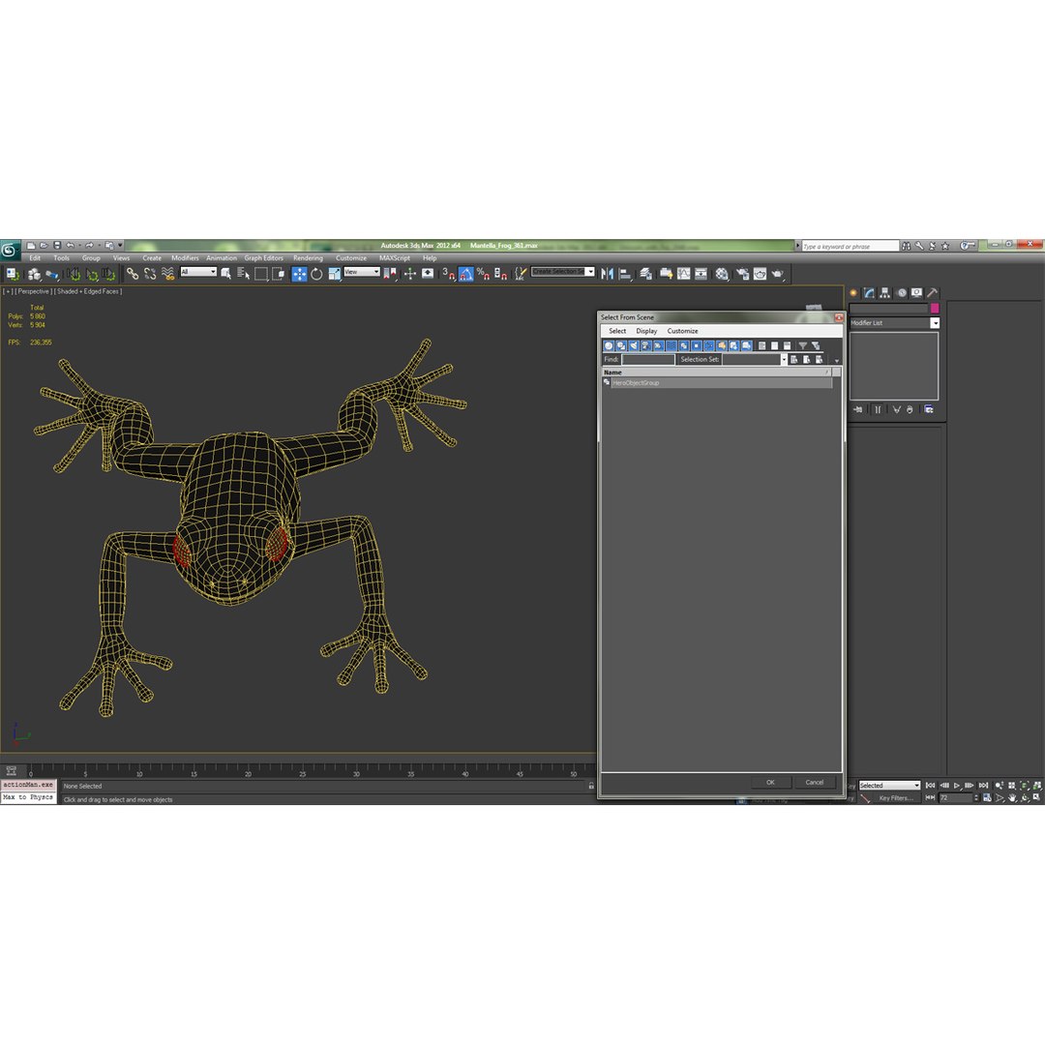
Task: Click the Select and Link chain icon
Action: [x=133, y=273]
